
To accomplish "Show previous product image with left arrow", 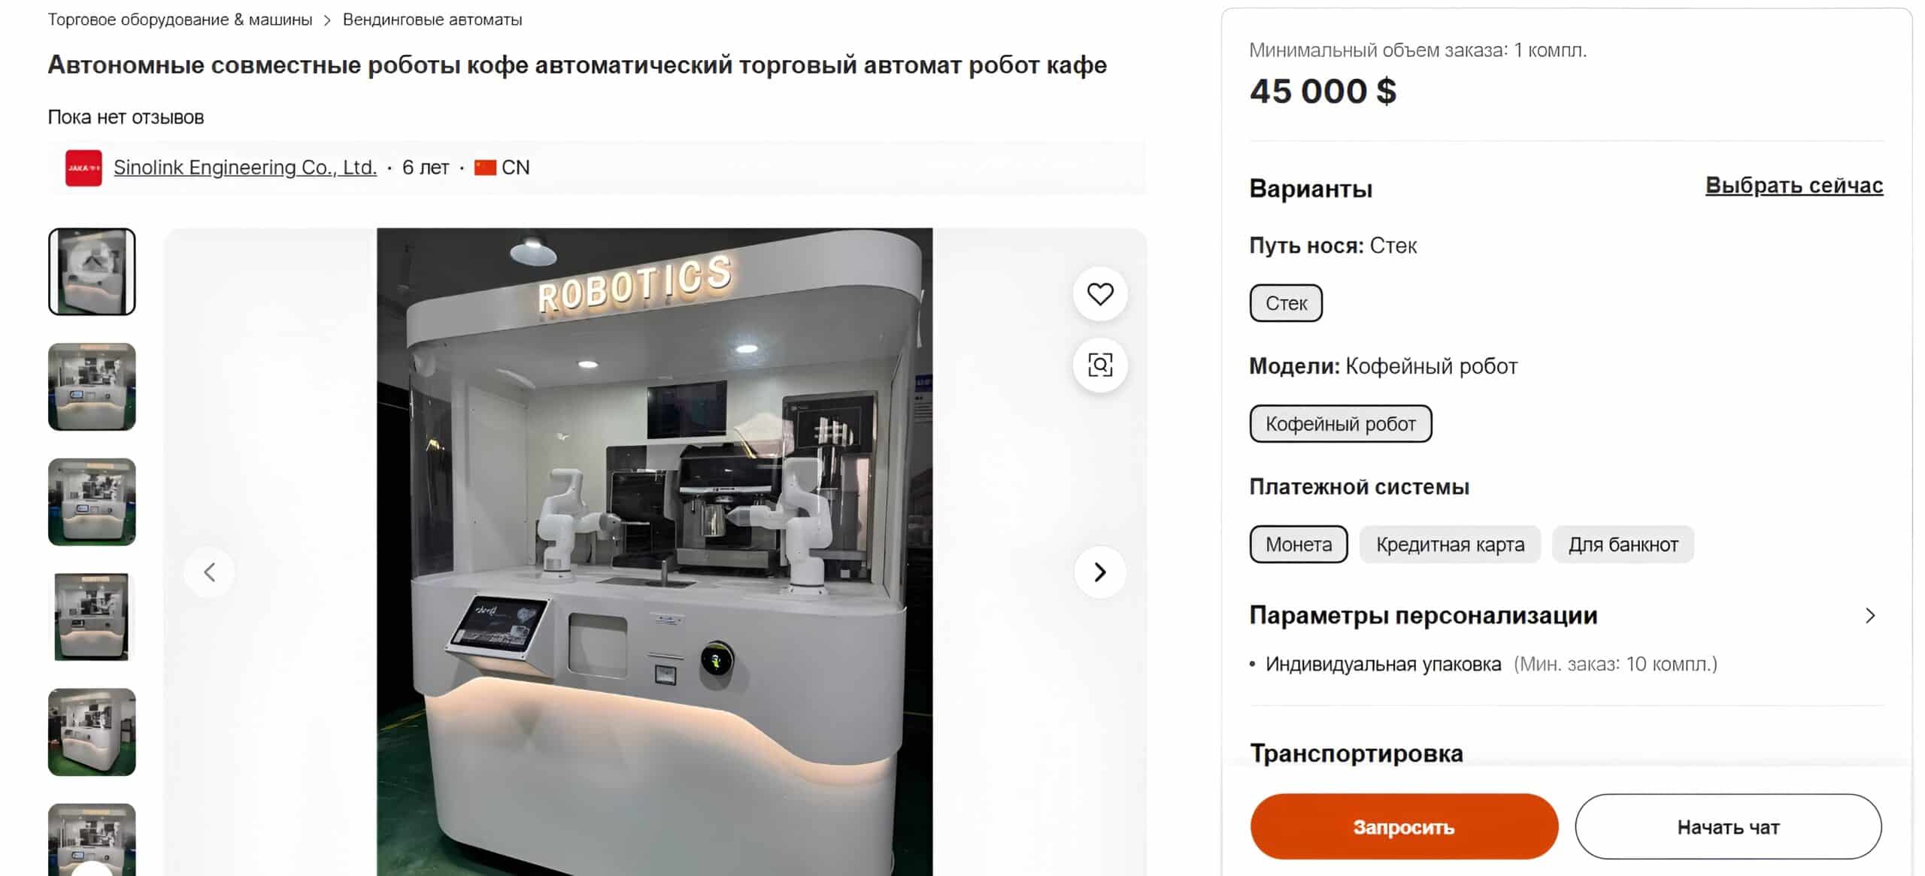I will pyautogui.click(x=210, y=572).
